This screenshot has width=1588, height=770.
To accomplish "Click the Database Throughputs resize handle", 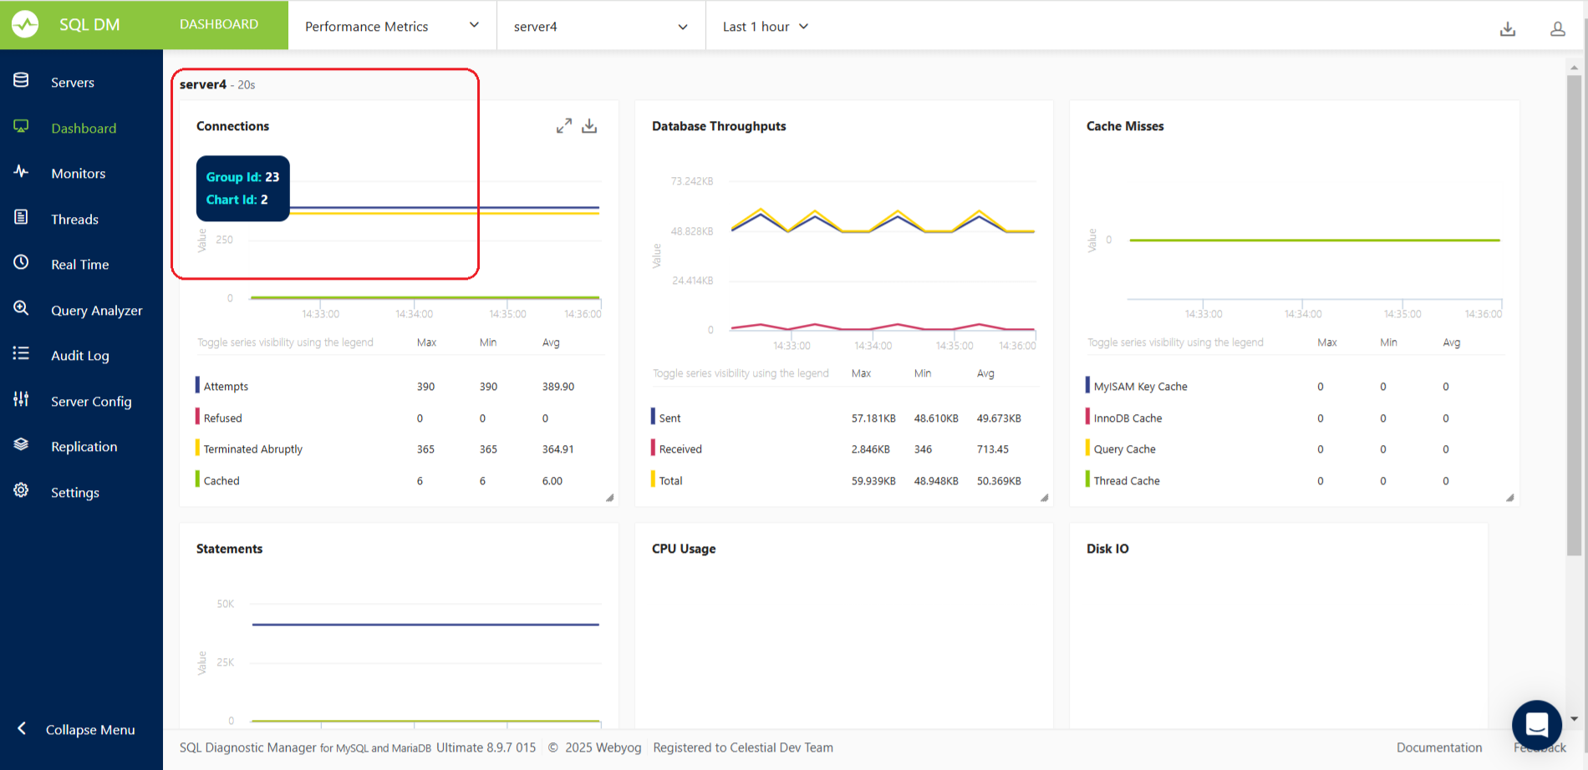I will (x=1045, y=498).
